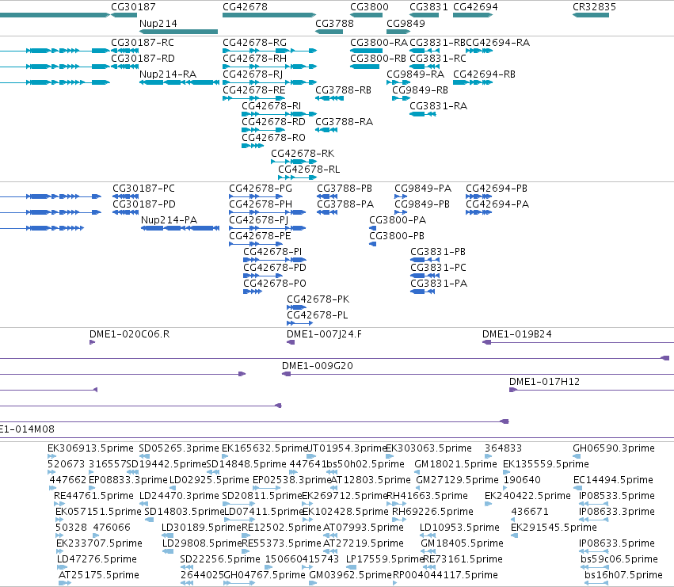Select the CG42678 gene in the gene track

tap(269, 15)
